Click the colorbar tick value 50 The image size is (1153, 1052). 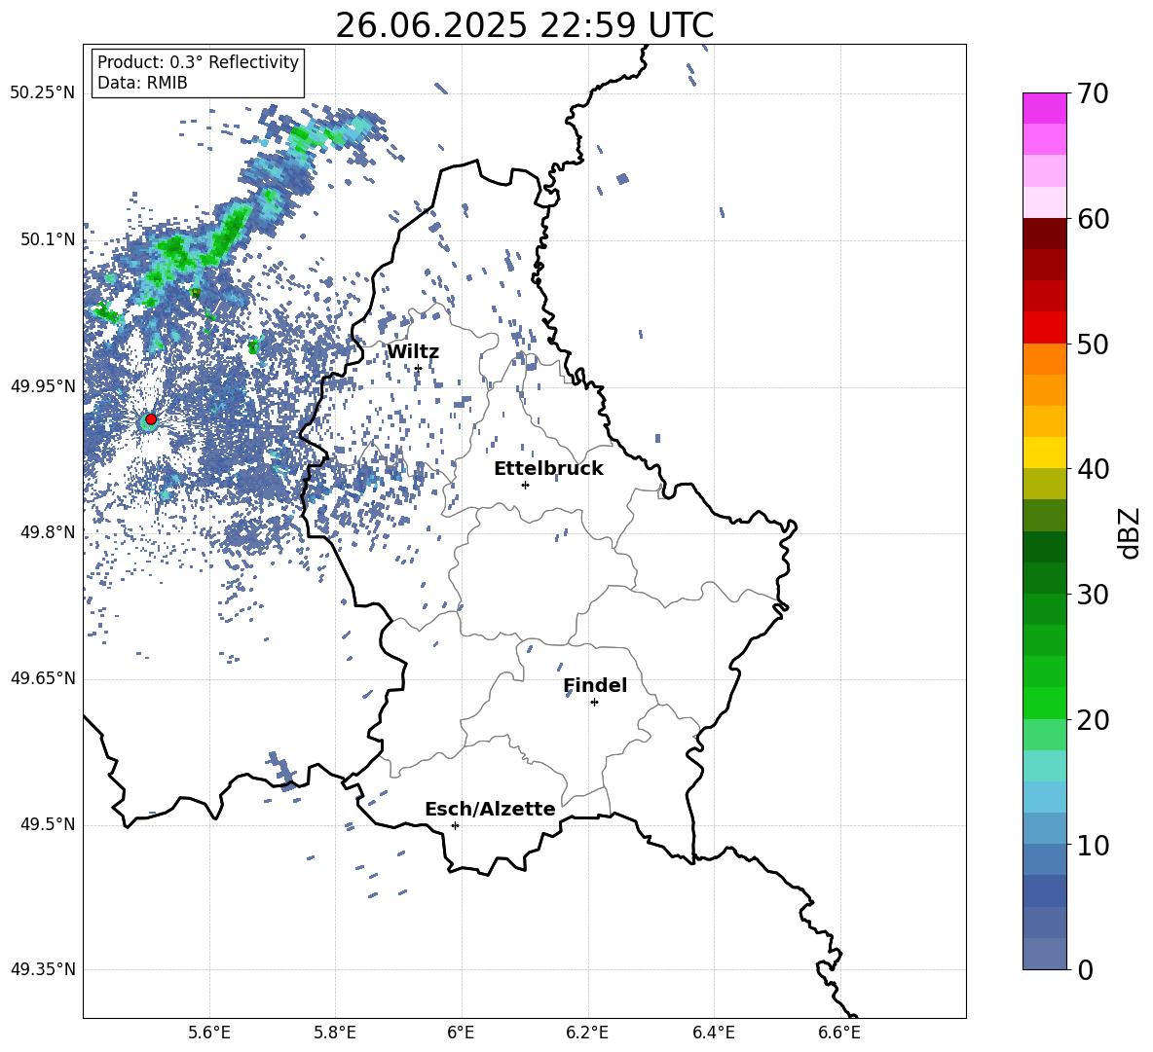point(1093,344)
